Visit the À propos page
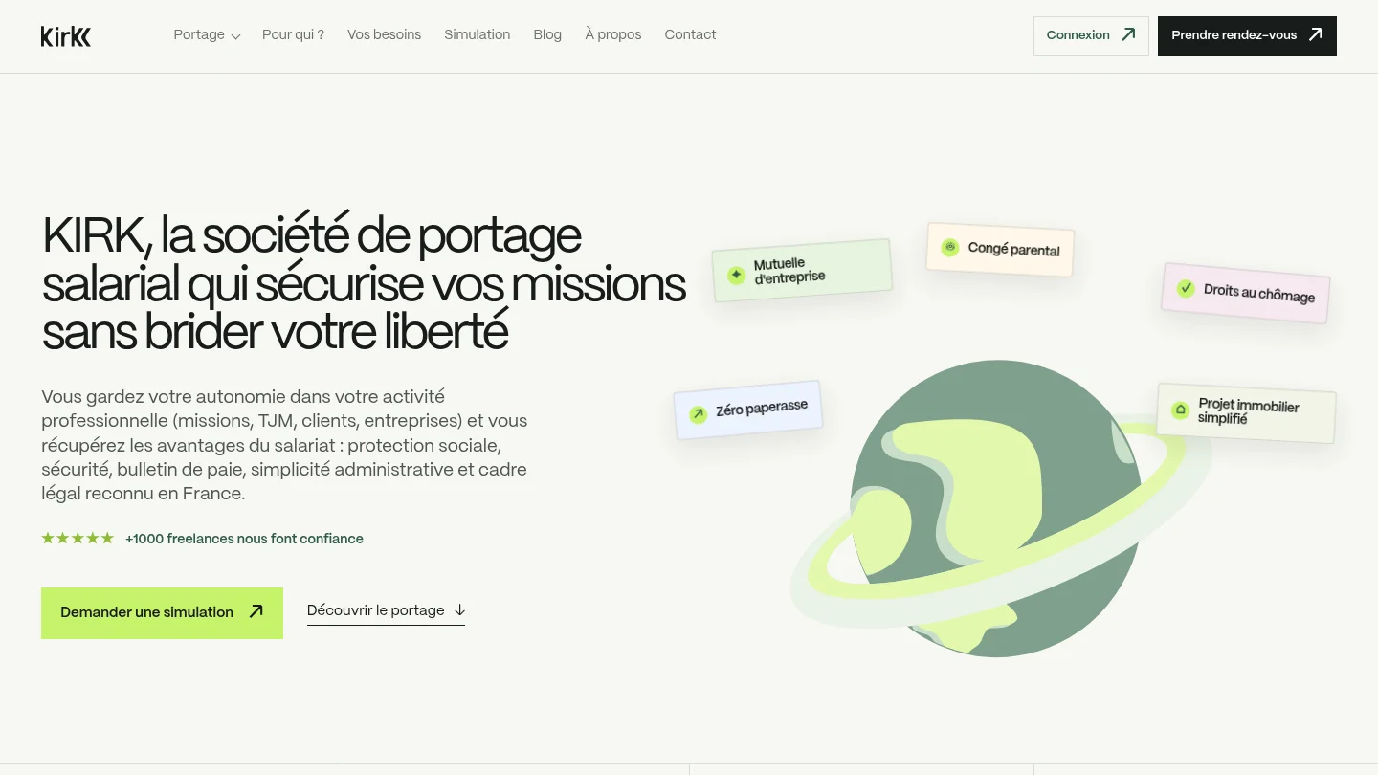 pyautogui.click(x=613, y=34)
